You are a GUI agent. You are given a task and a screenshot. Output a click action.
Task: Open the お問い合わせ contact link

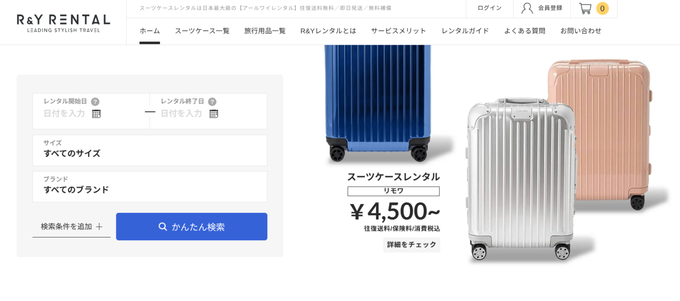pyautogui.click(x=581, y=31)
